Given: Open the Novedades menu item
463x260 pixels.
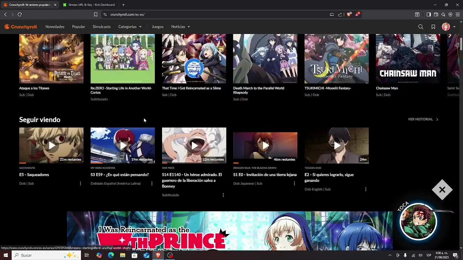Looking at the screenshot, I should pos(55,27).
